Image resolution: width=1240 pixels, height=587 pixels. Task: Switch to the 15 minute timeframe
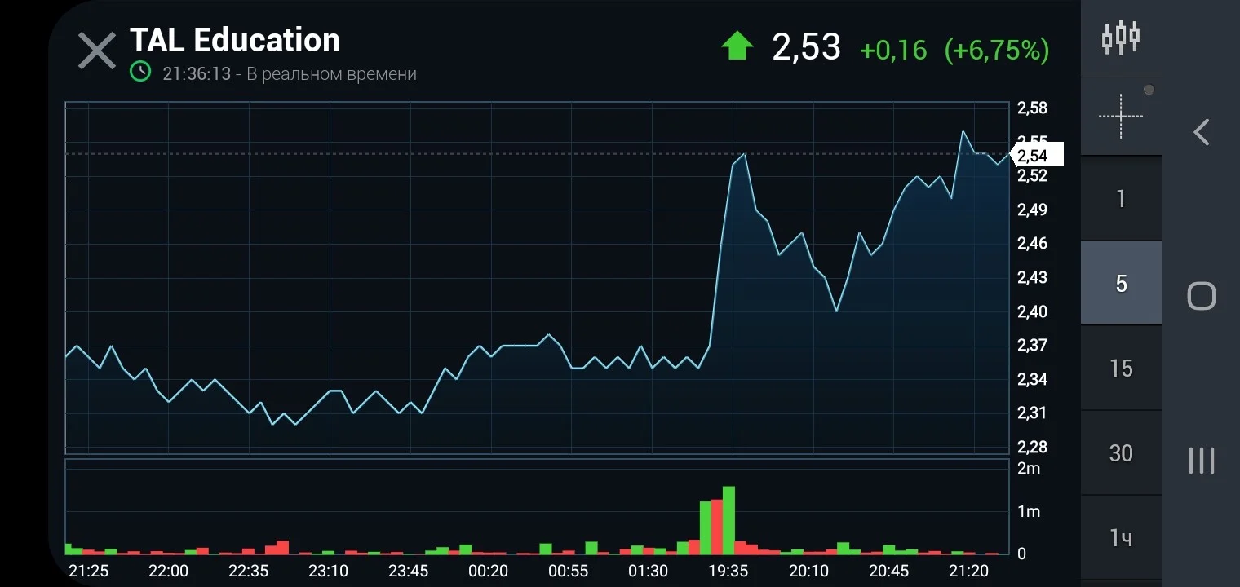[1121, 369]
